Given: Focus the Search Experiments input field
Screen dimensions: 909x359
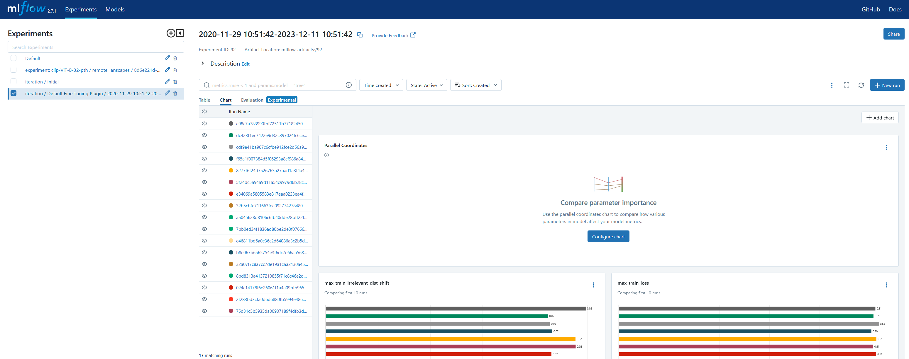Looking at the screenshot, I should click(96, 47).
